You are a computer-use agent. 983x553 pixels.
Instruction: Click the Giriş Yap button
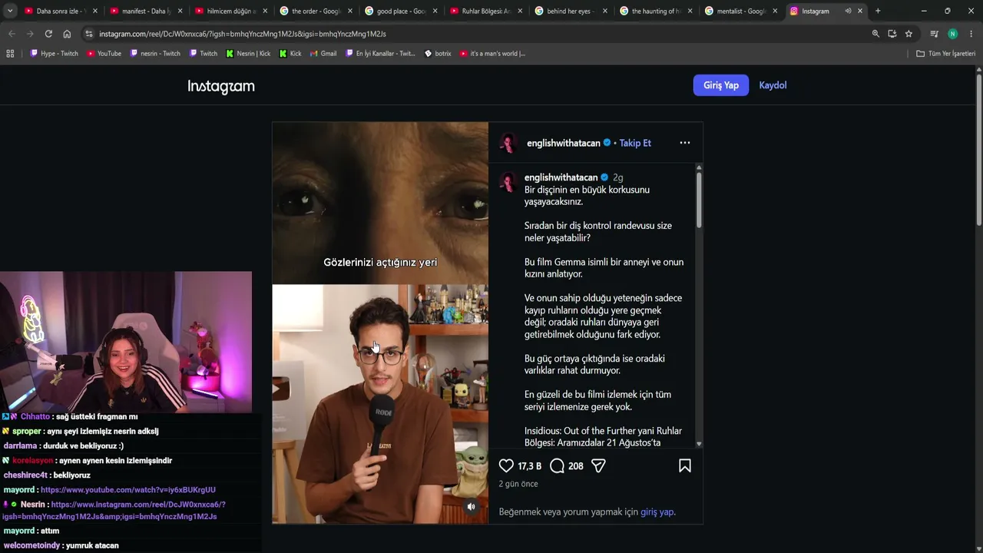point(721,85)
